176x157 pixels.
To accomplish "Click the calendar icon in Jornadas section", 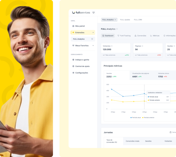I will [170, 132].
